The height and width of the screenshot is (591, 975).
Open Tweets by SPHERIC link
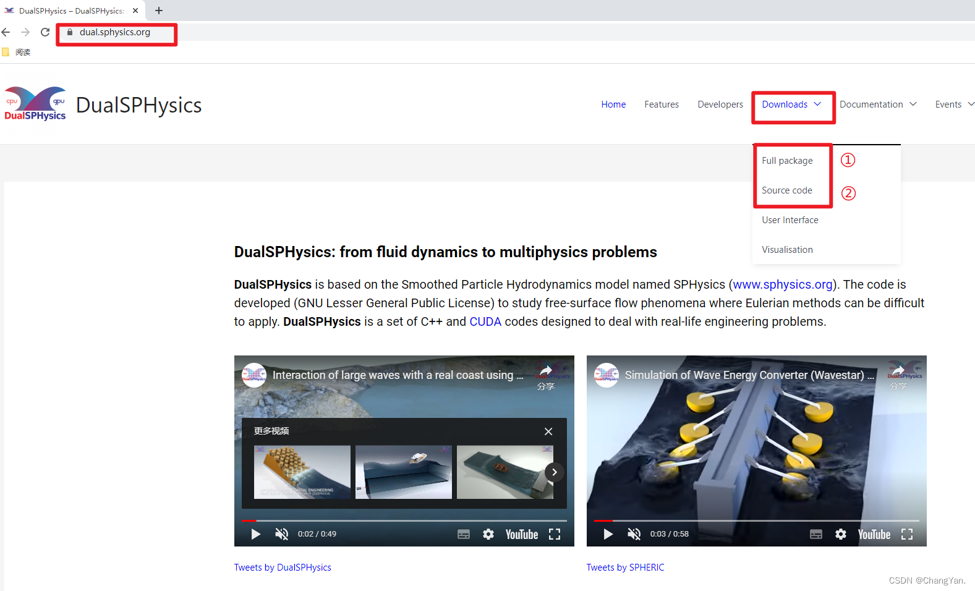coord(625,568)
